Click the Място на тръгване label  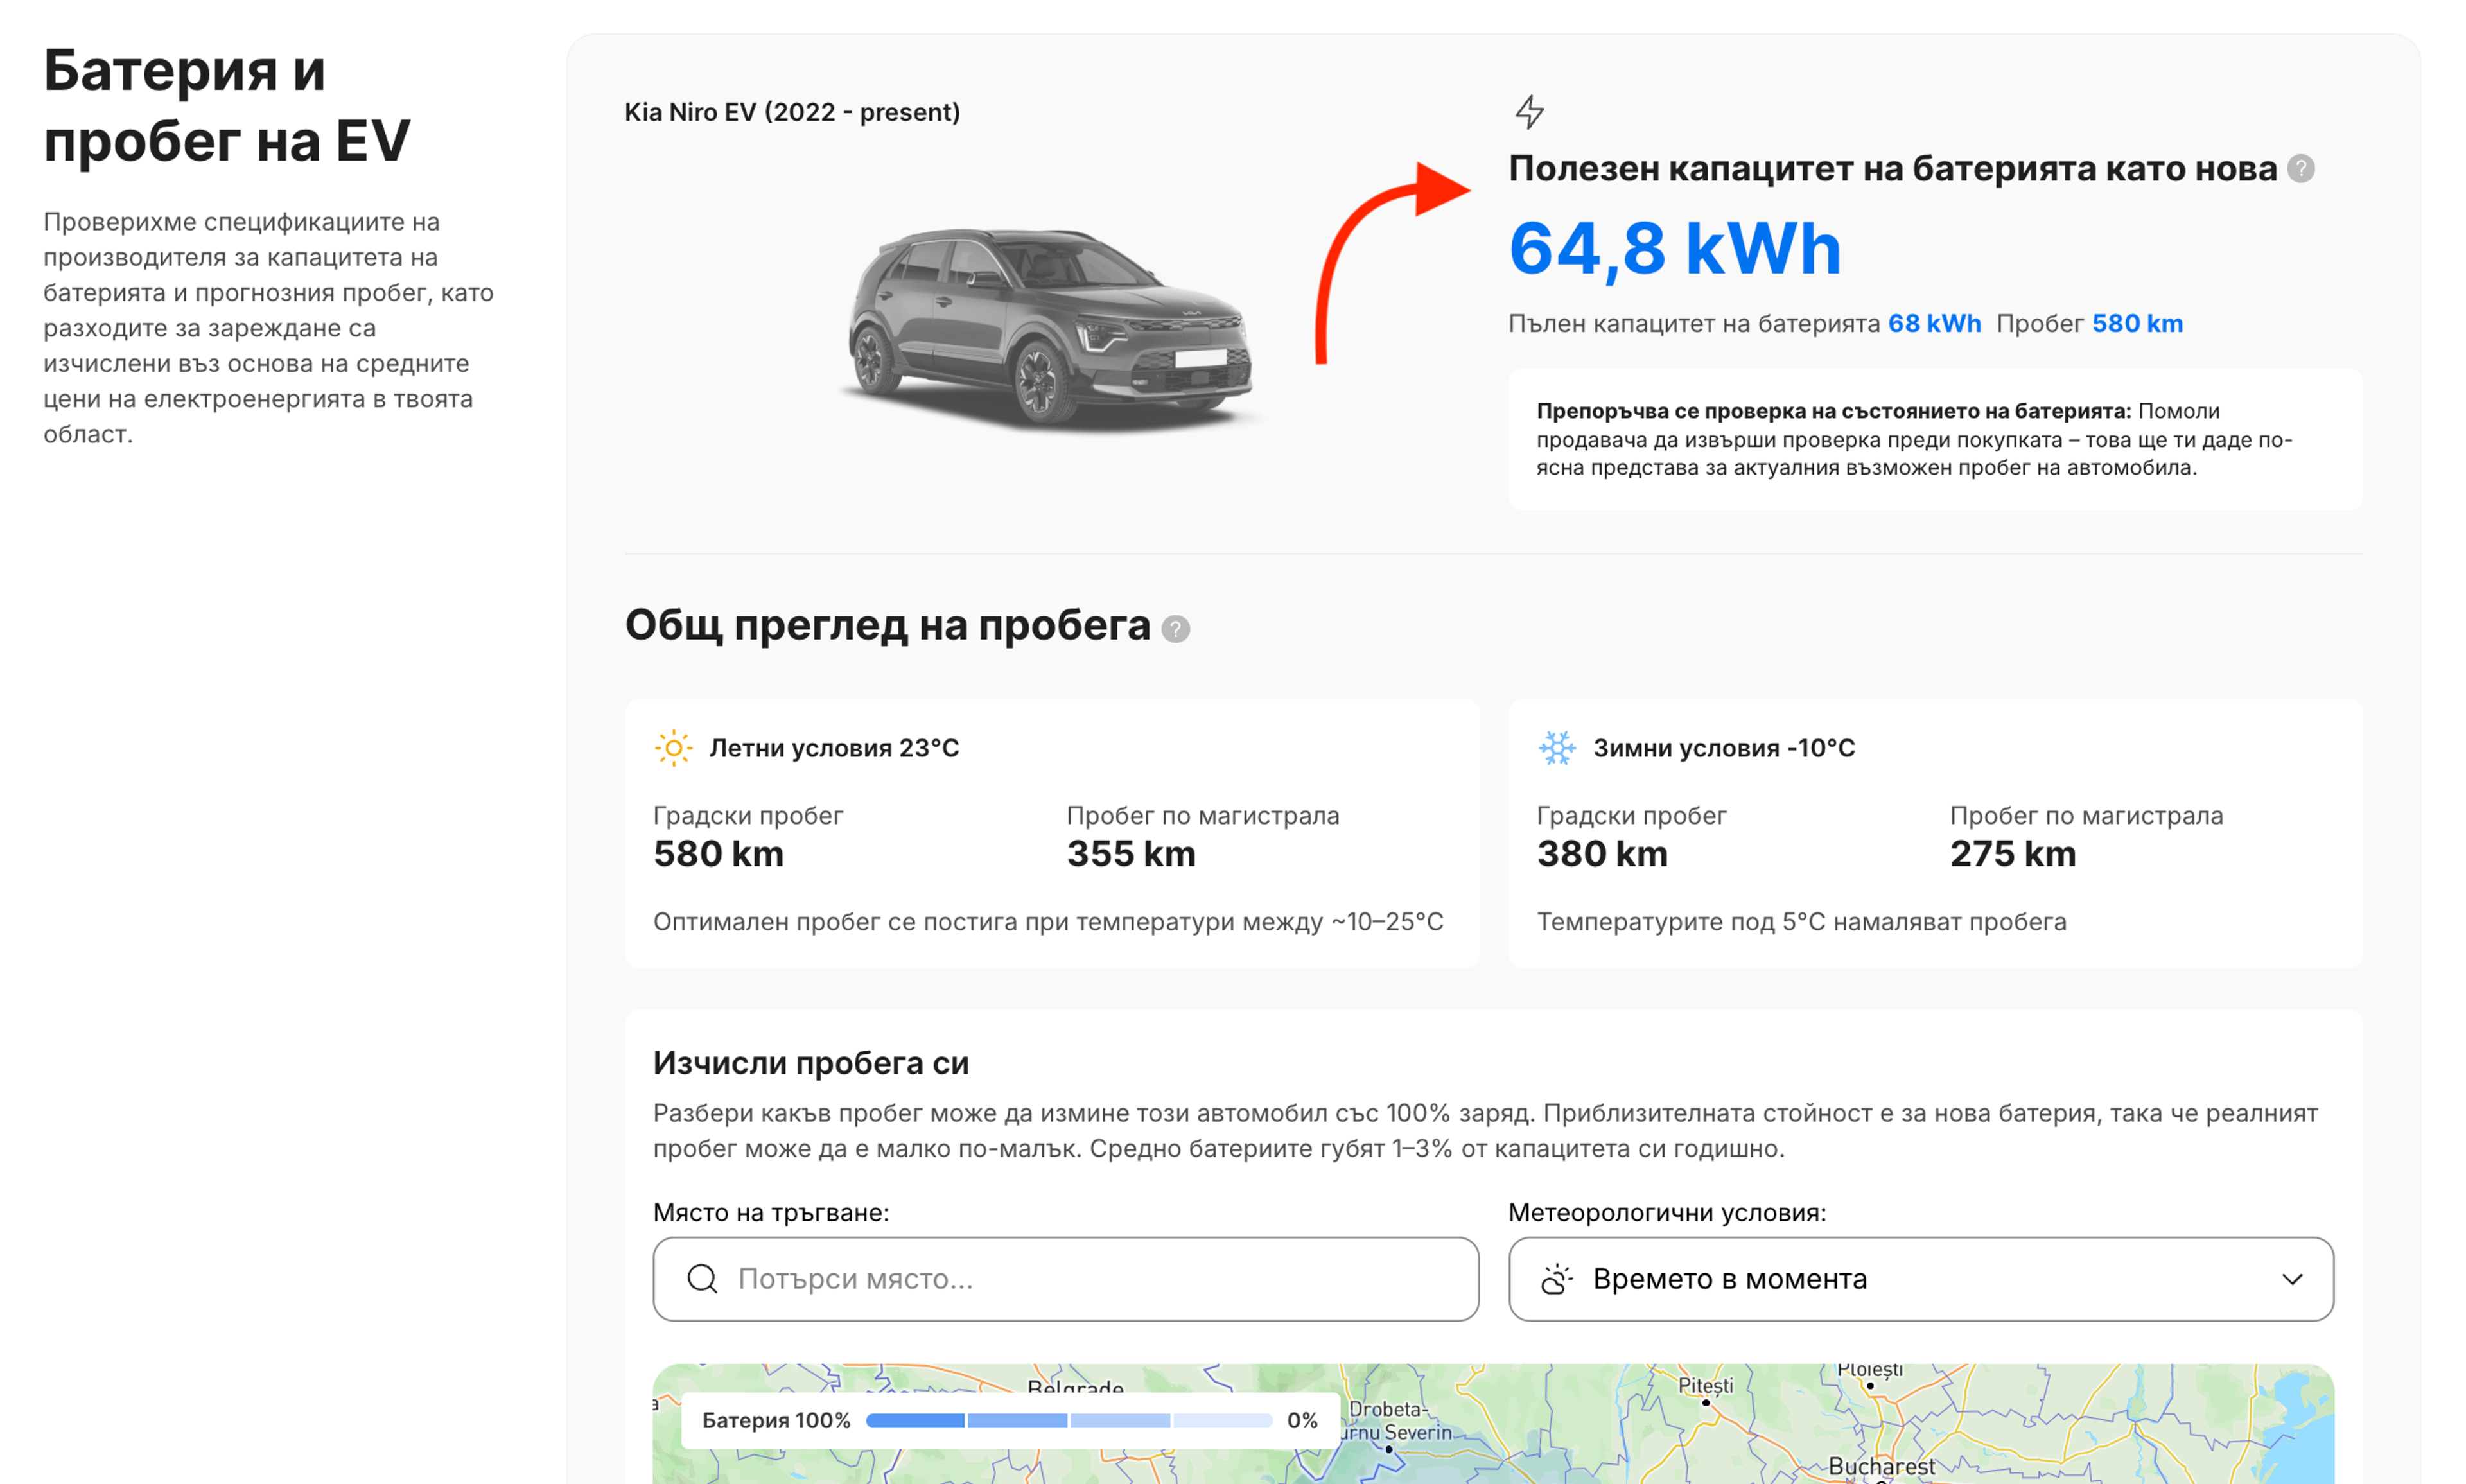pyautogui.click(x=771, y=1213)
